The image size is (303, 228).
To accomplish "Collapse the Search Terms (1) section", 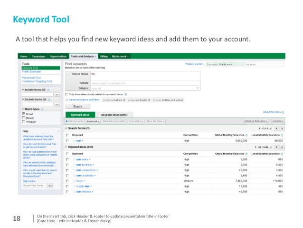I will (66, 129).
